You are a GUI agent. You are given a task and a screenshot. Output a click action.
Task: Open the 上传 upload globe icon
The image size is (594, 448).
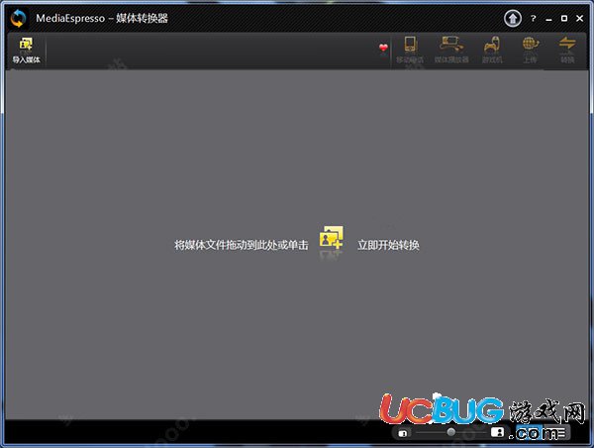point(530,51)
